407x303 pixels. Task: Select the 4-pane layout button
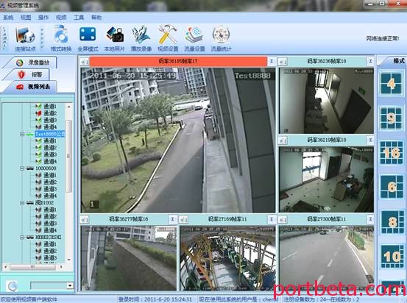[x=391, y=84]
